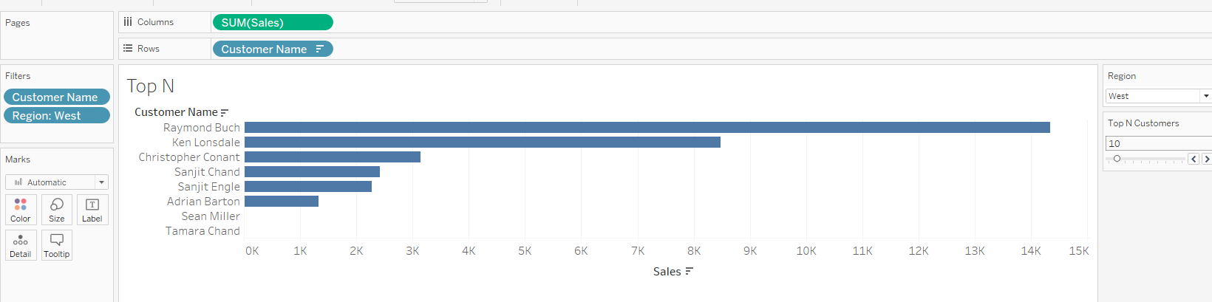Click sort icon next to Sales axis title
The height and width of the screenshot is (302, 1212).
(690, 272)
